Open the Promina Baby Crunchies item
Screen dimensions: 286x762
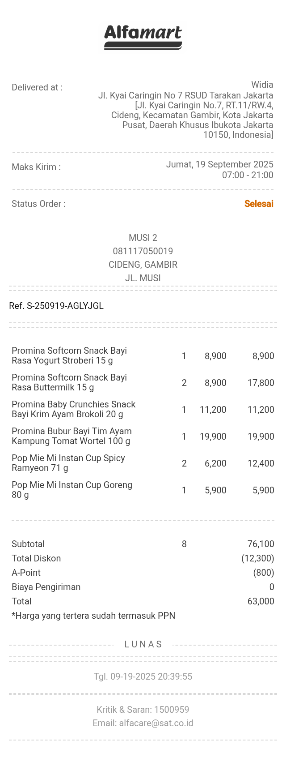[73, 409]
